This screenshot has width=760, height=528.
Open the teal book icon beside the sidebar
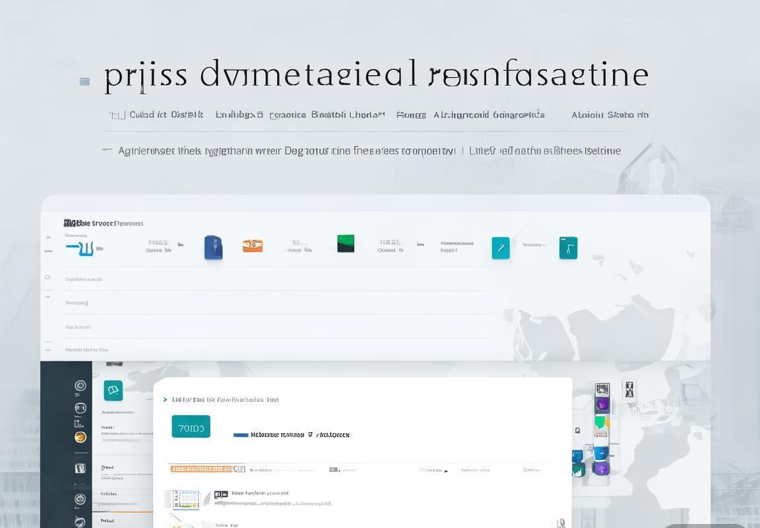tap(113, 390)
